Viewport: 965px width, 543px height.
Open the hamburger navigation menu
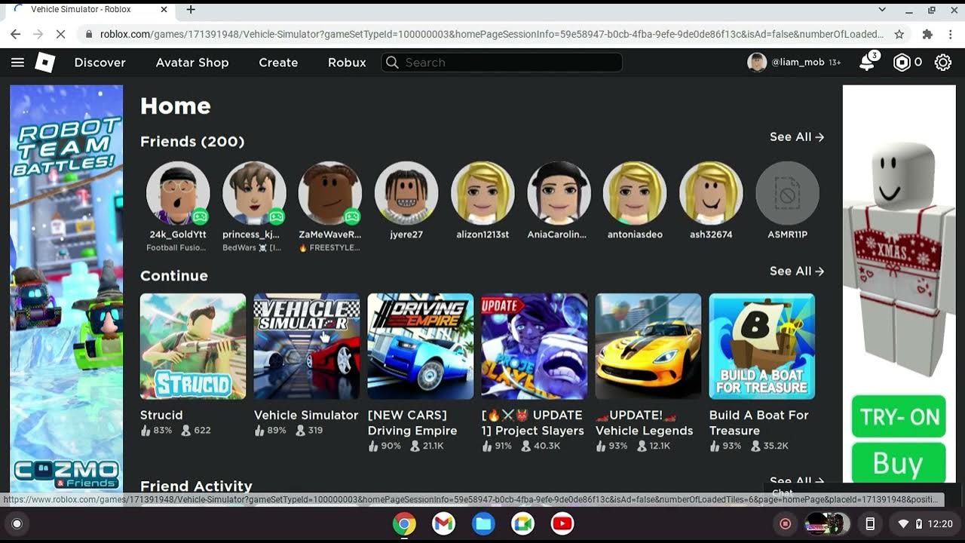17,63
